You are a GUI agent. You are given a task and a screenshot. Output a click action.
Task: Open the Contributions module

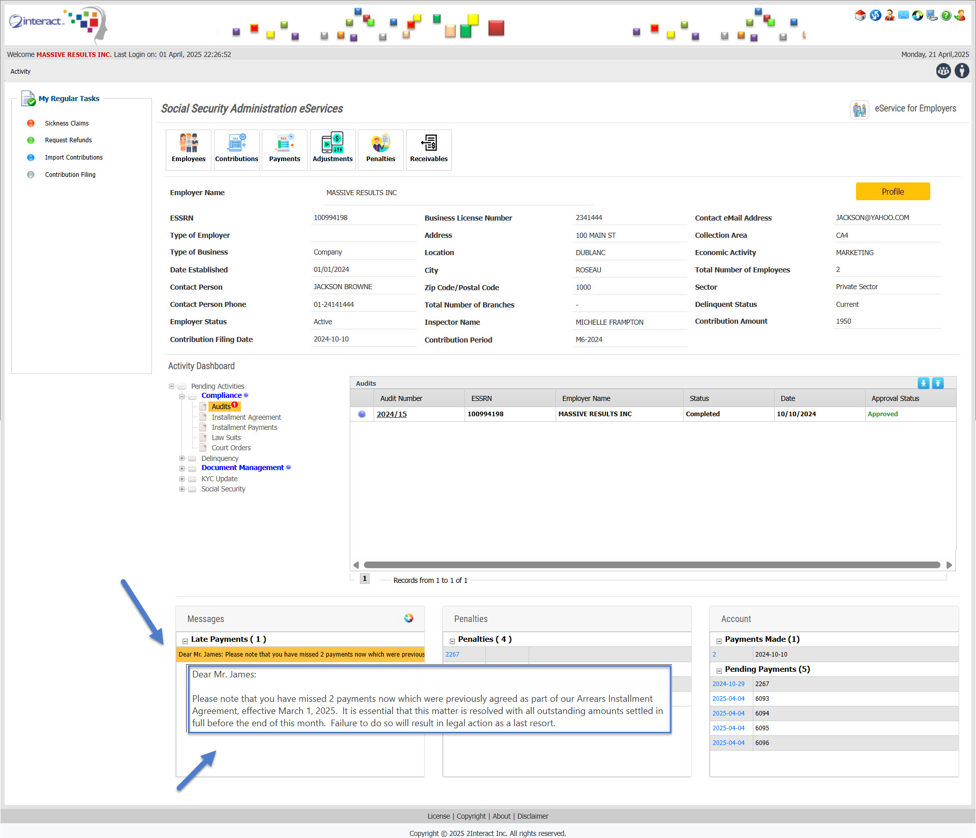point(236,149)
